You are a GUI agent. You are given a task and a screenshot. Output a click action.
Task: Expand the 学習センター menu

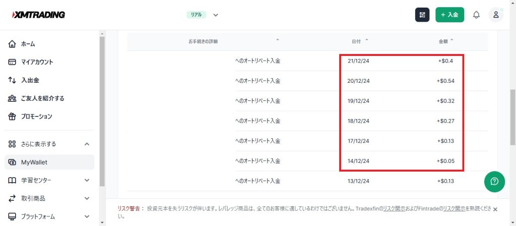click(x=87, y=180)
